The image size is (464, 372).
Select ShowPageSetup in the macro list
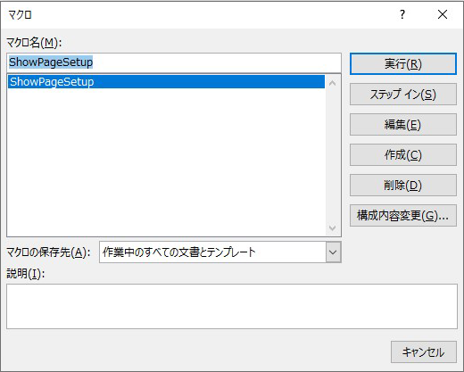167,82
